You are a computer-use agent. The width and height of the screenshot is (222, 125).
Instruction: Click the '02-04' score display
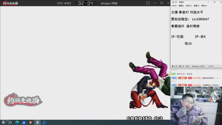pyautogui.click(x=86, y=3)
